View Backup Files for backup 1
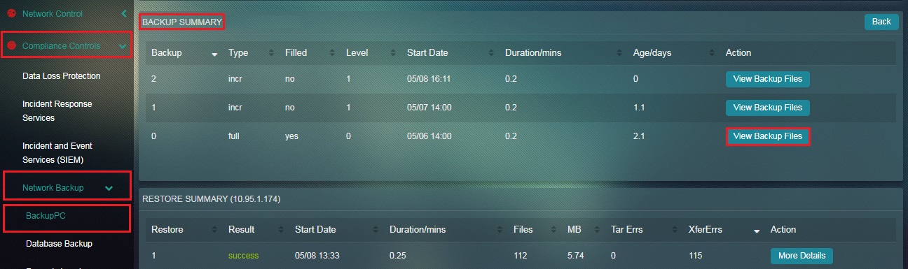The image size is (908, 269). 767,108
